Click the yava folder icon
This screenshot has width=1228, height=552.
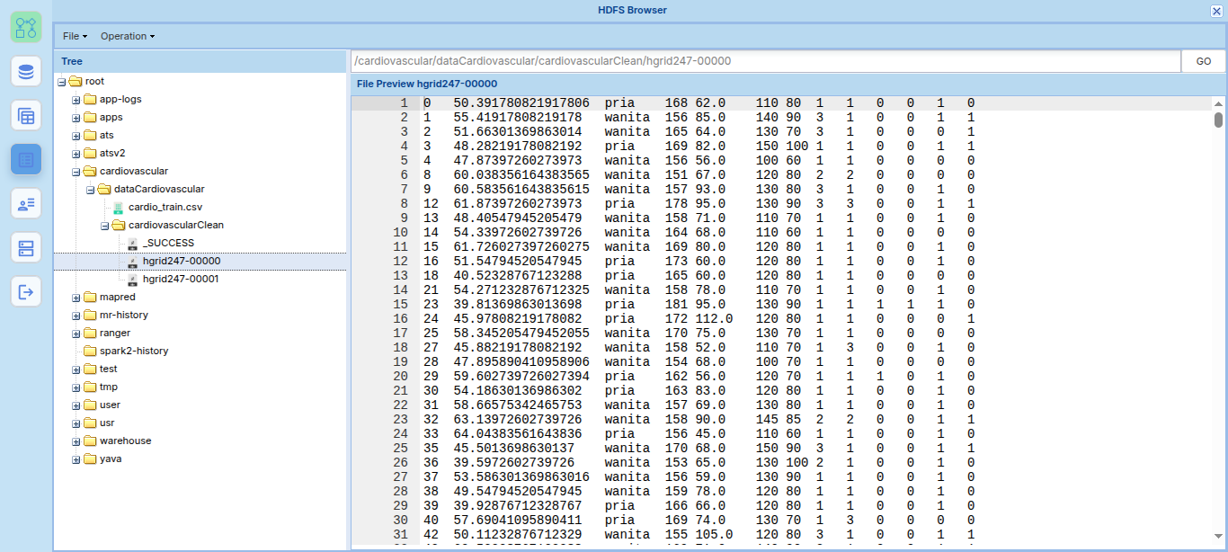(90, 459)
